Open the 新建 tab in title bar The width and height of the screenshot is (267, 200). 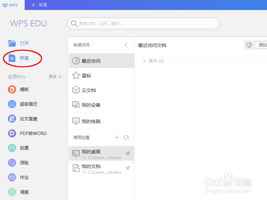(39, 5)
